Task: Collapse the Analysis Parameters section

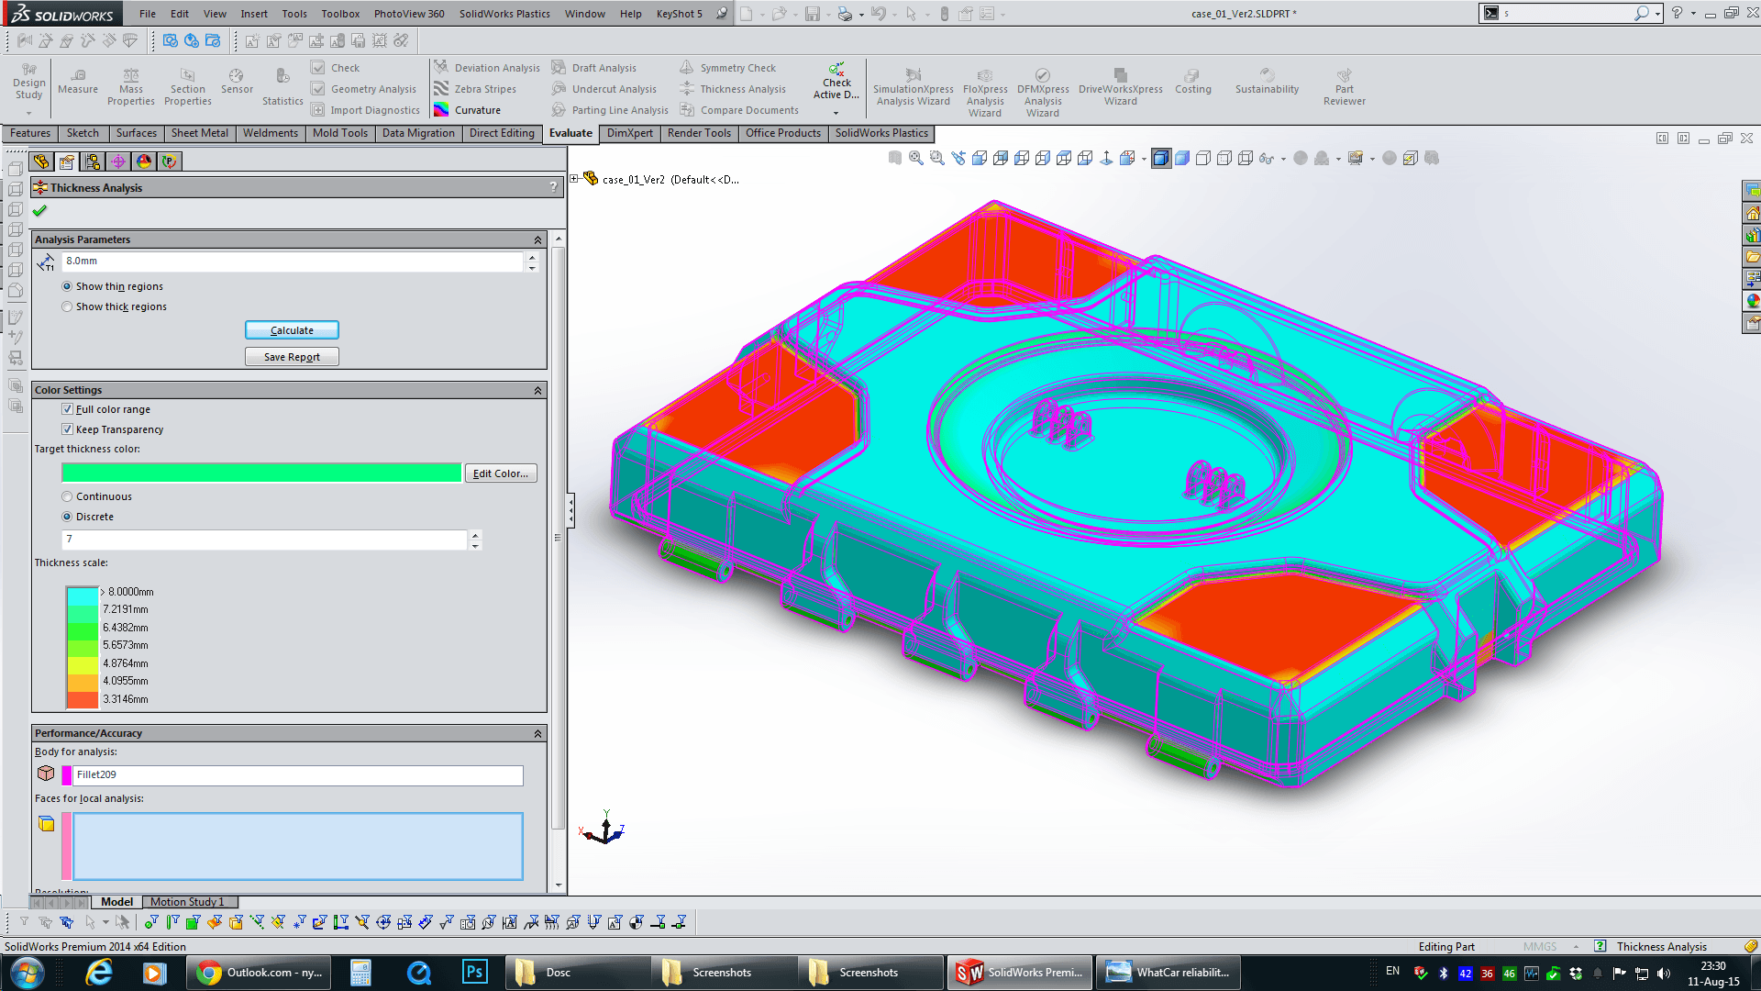Action: tap(537, 239)
